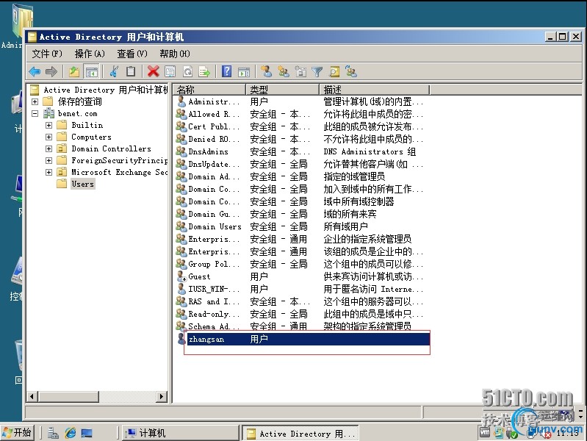This screenshot has height=441, width=587.
Task: Click the Find objects icon
Action: pyautogui.click(x=334, y=71)
